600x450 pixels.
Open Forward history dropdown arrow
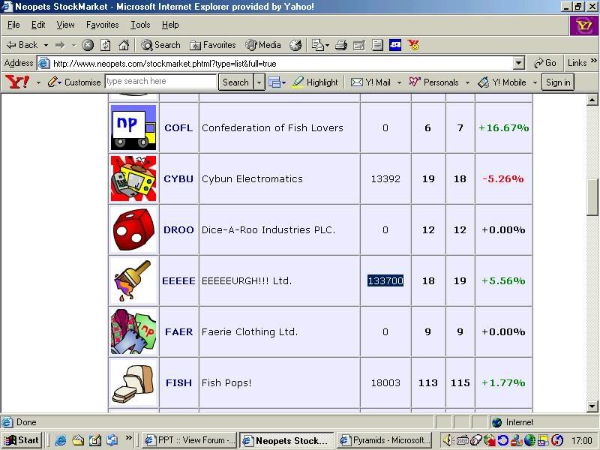[x=73, y=45]
